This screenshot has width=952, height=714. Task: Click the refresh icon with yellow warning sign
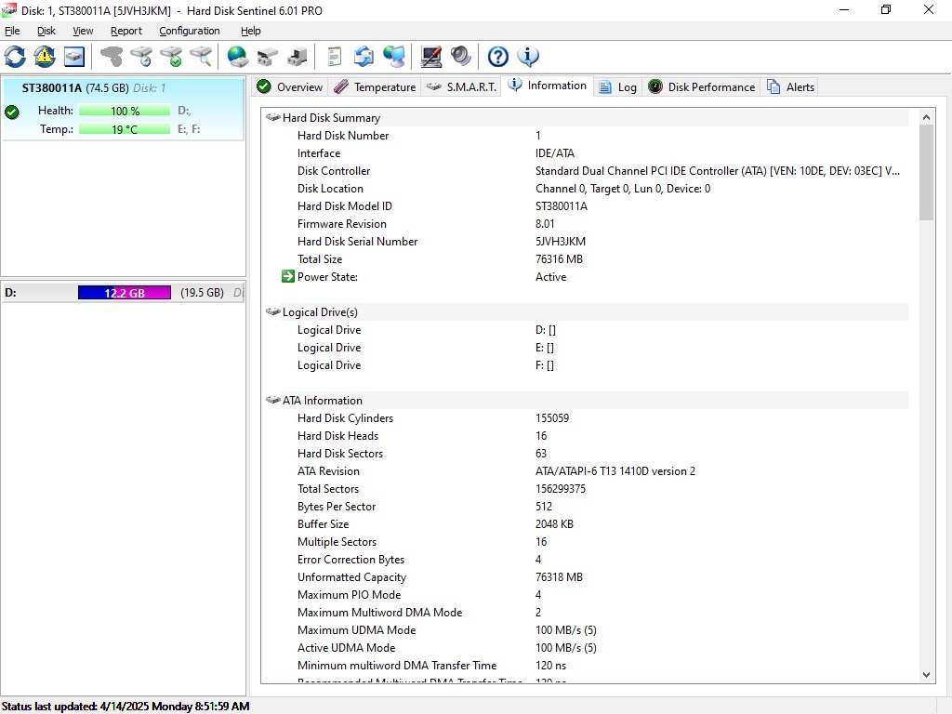[45, 57]
